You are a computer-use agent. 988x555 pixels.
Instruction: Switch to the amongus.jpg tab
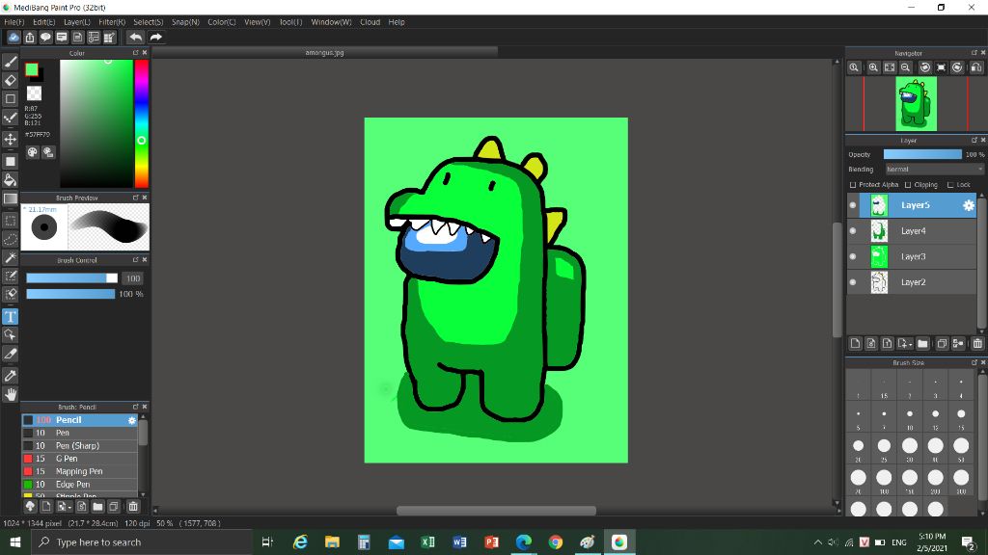pyautogui.click(x=324, y=53)
